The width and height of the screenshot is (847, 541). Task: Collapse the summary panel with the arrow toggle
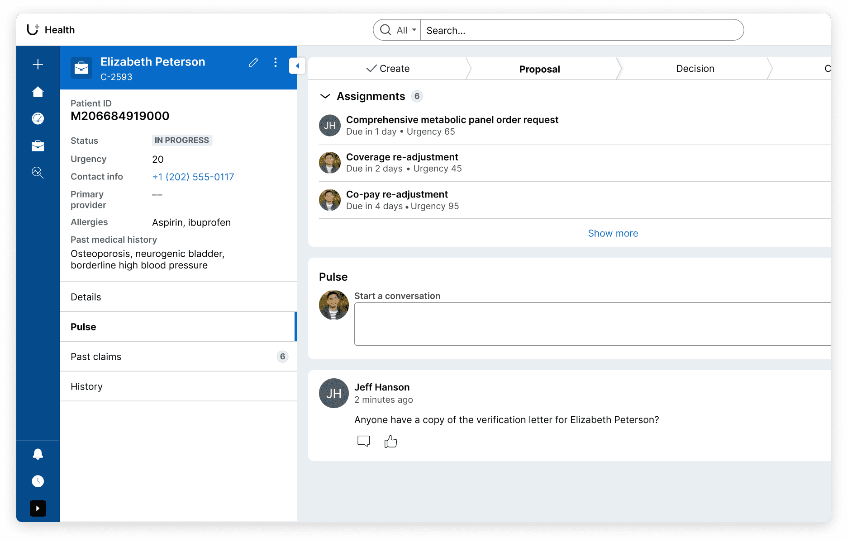coord(297,66)
